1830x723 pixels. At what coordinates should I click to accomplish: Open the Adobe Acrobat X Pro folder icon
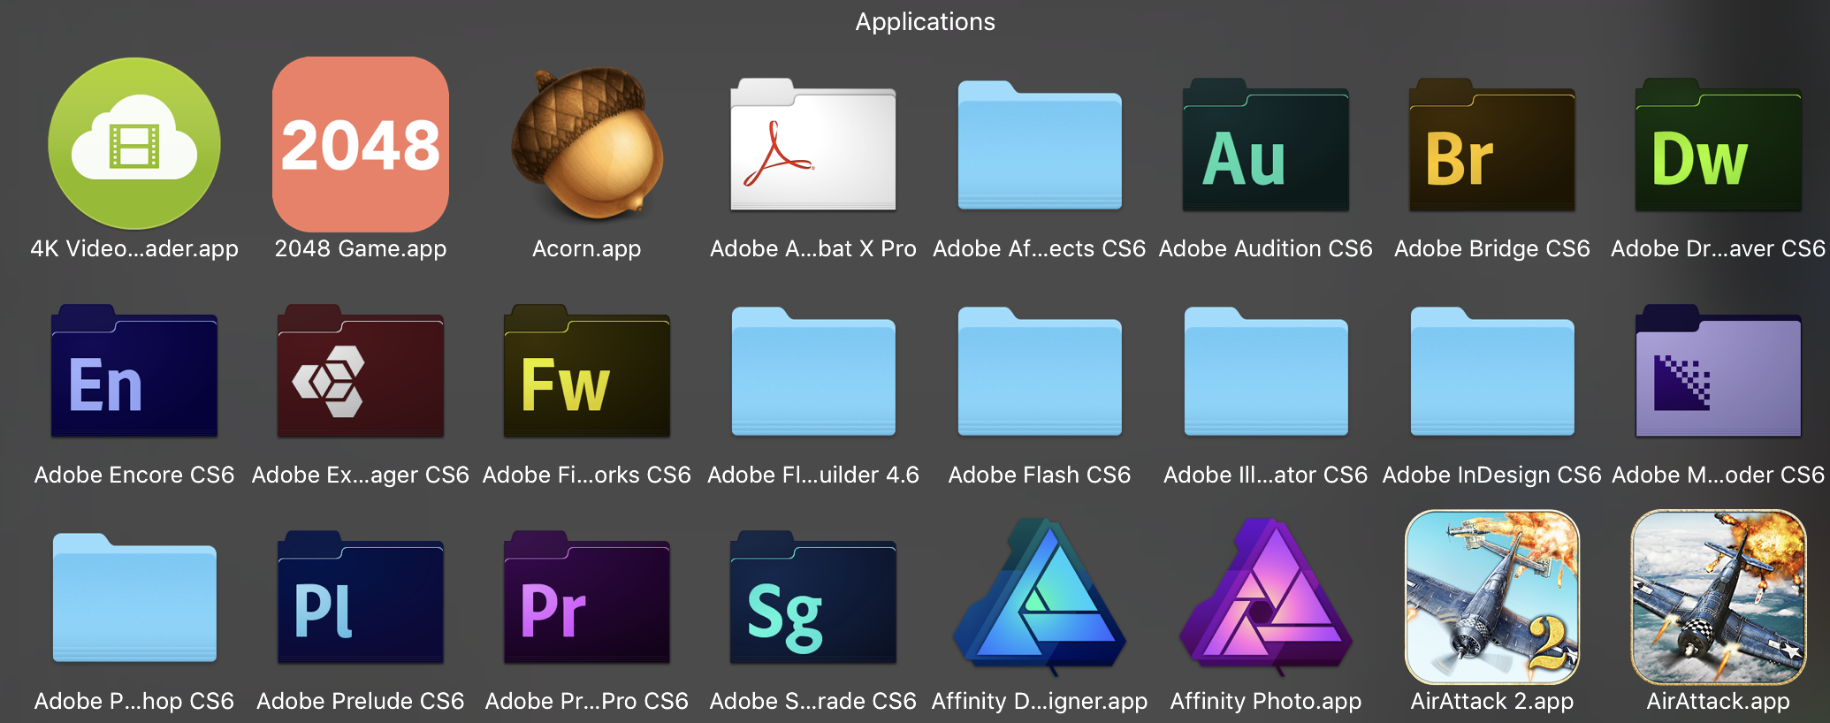pyautogui.click(x=813, y=145)
